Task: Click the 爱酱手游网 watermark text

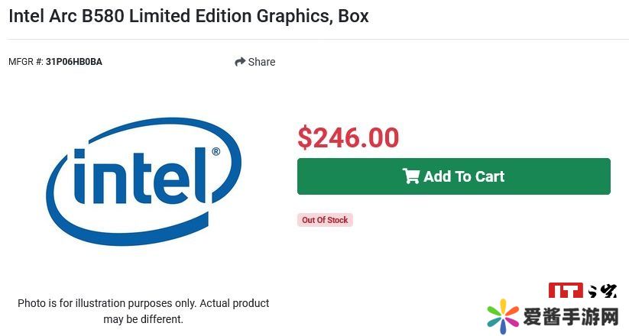Action: tap(571, 316)
